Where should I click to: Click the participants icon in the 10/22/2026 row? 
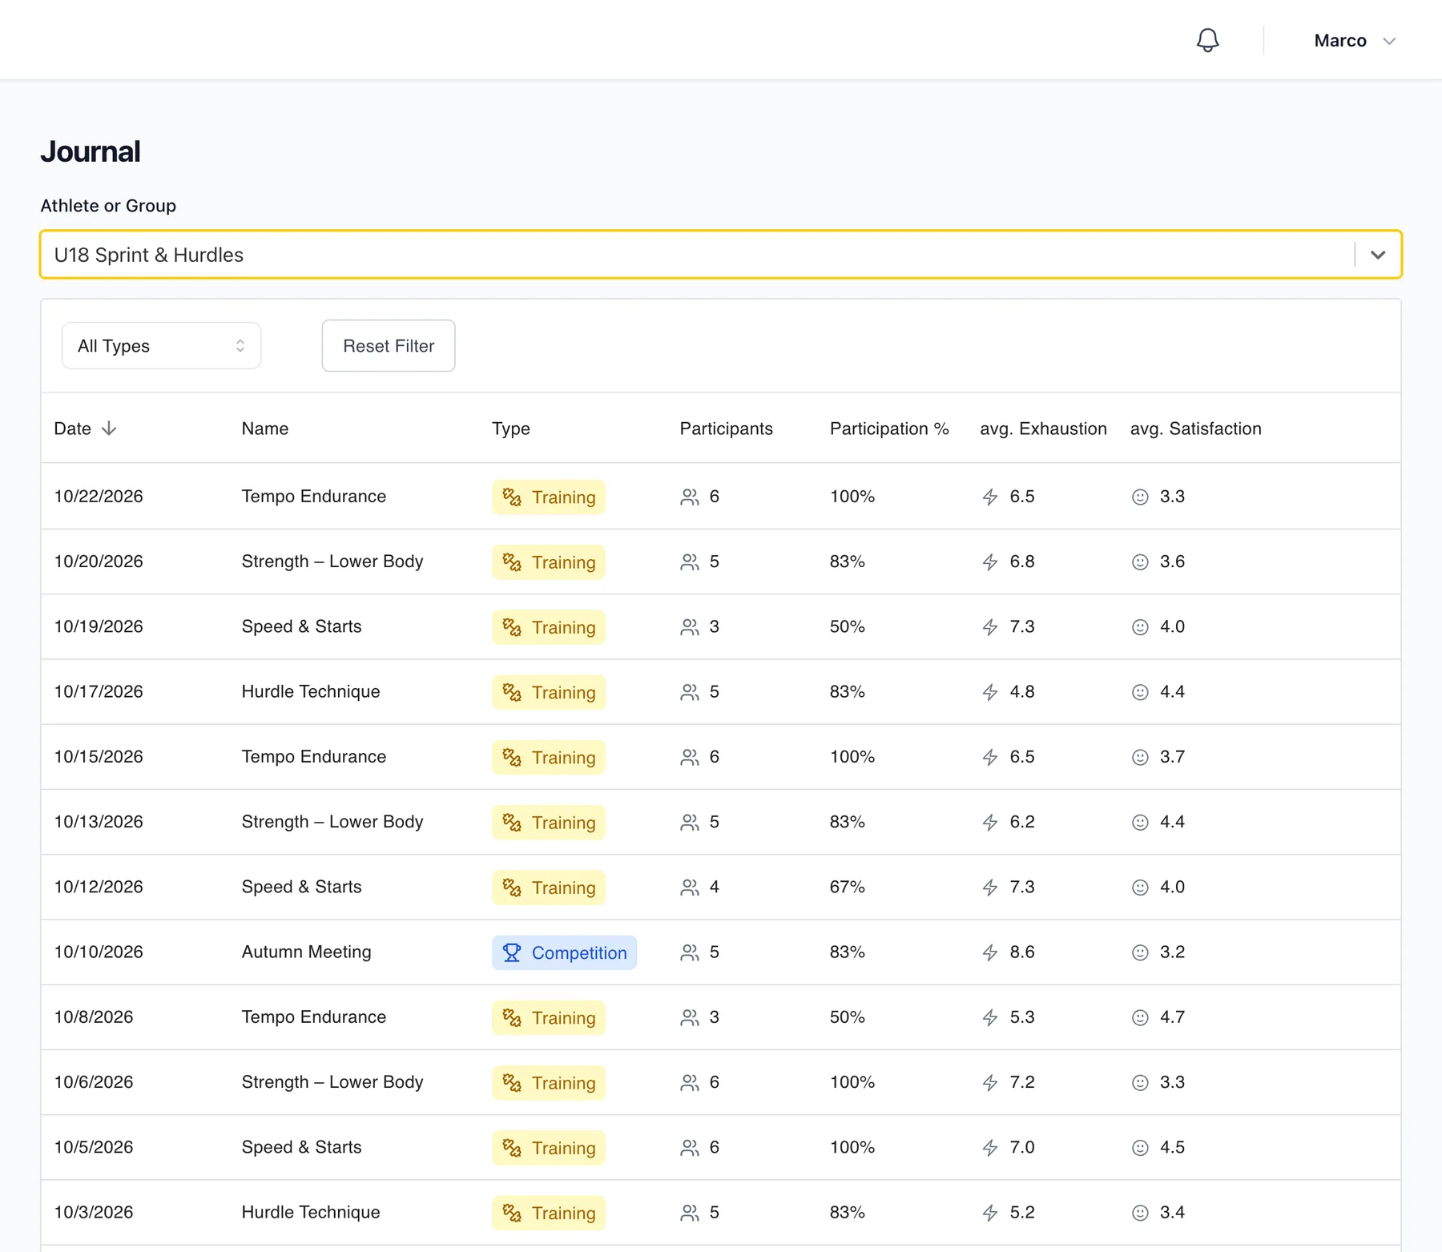point(689,497)
